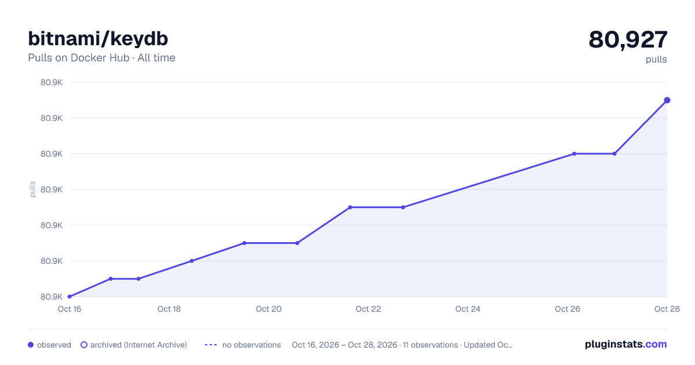Click the bitnami/keydb chart title
The image size is (695, 365).
coord(98,38)
